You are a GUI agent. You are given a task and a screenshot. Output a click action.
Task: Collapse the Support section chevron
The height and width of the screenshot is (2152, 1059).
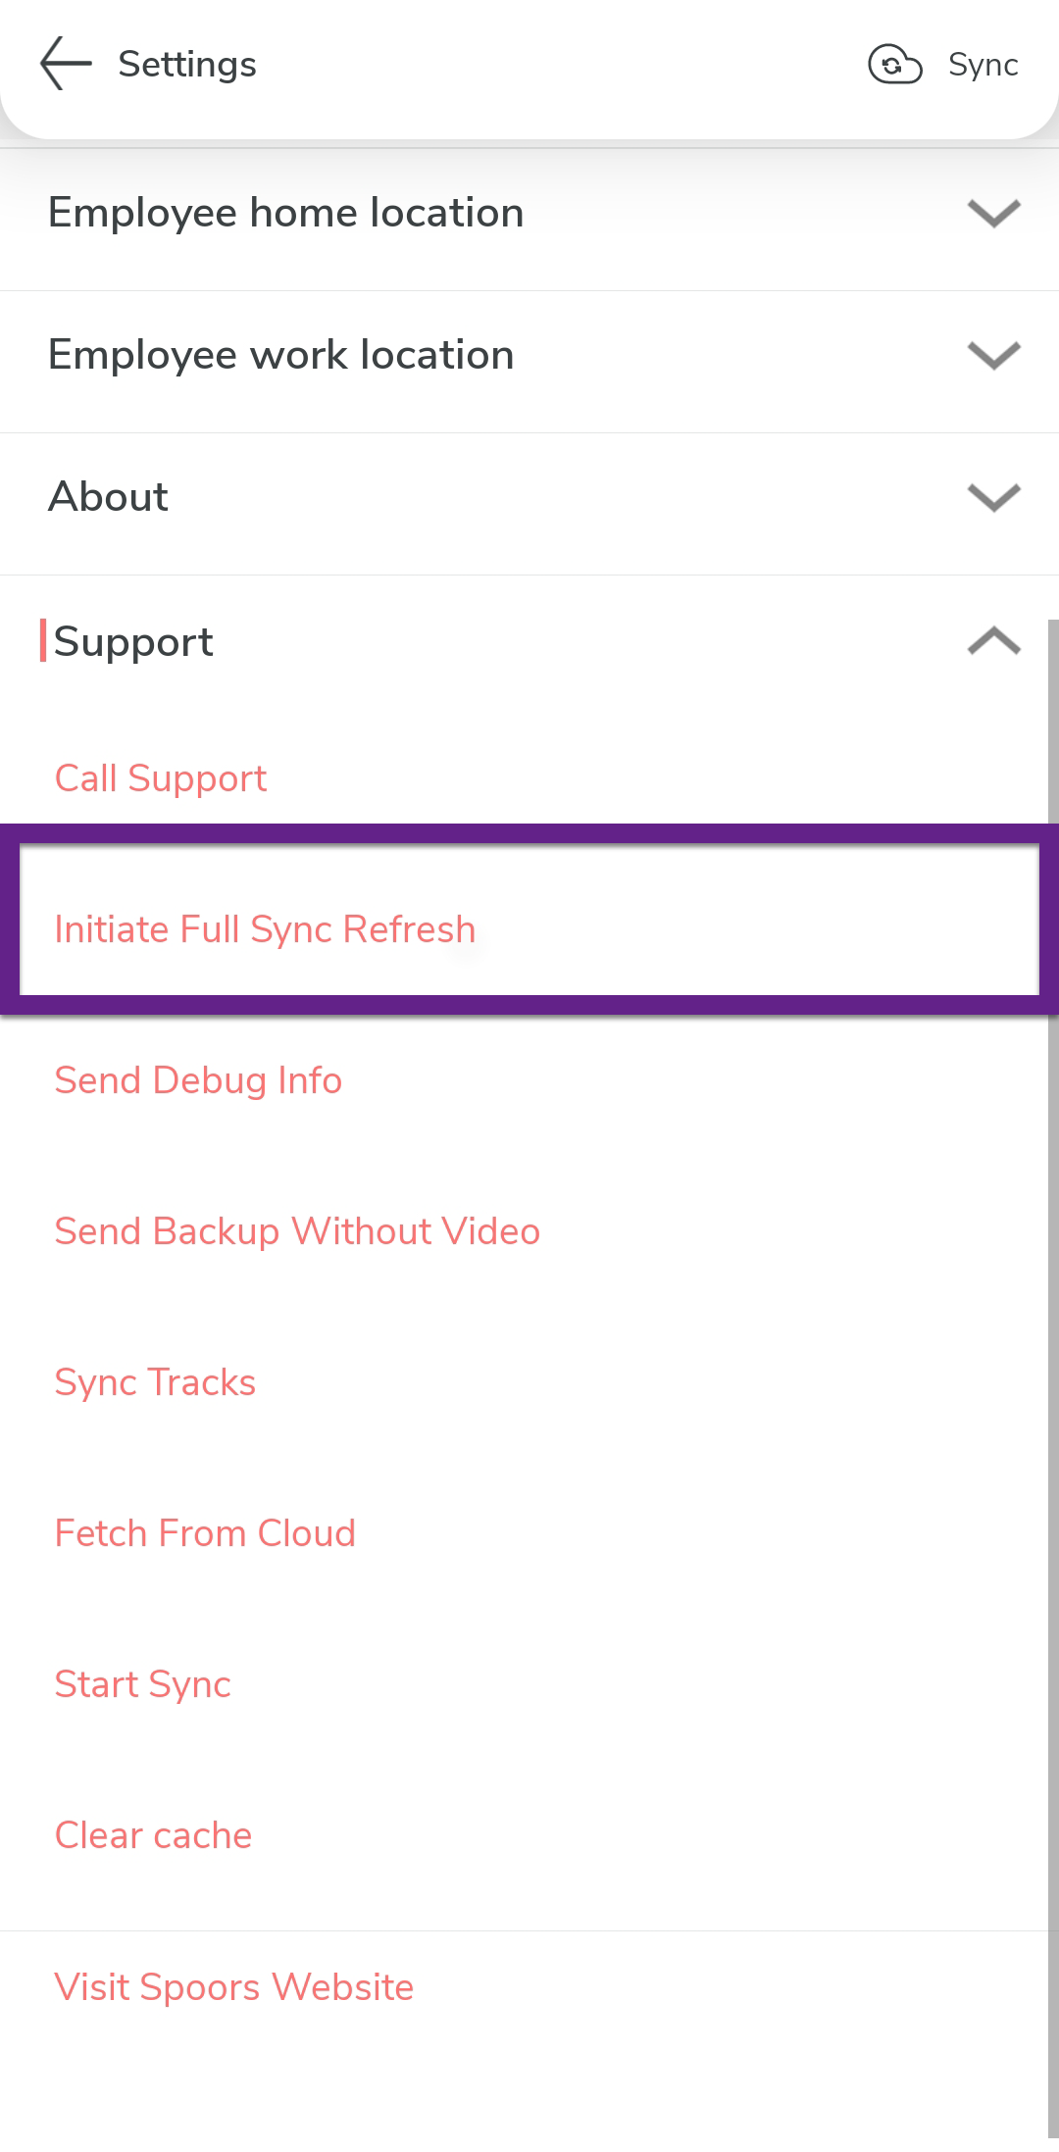pos(993,641)
